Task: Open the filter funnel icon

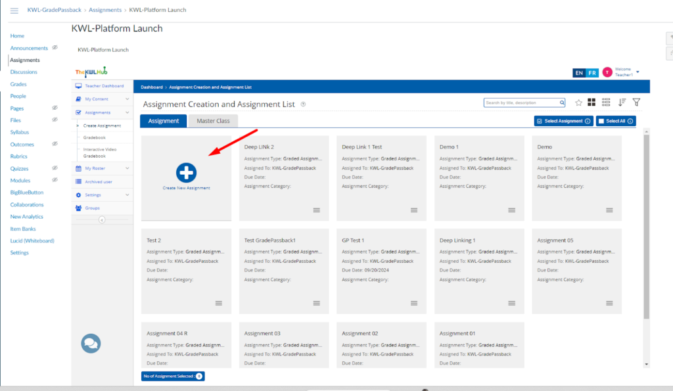Action: (636, 103)
